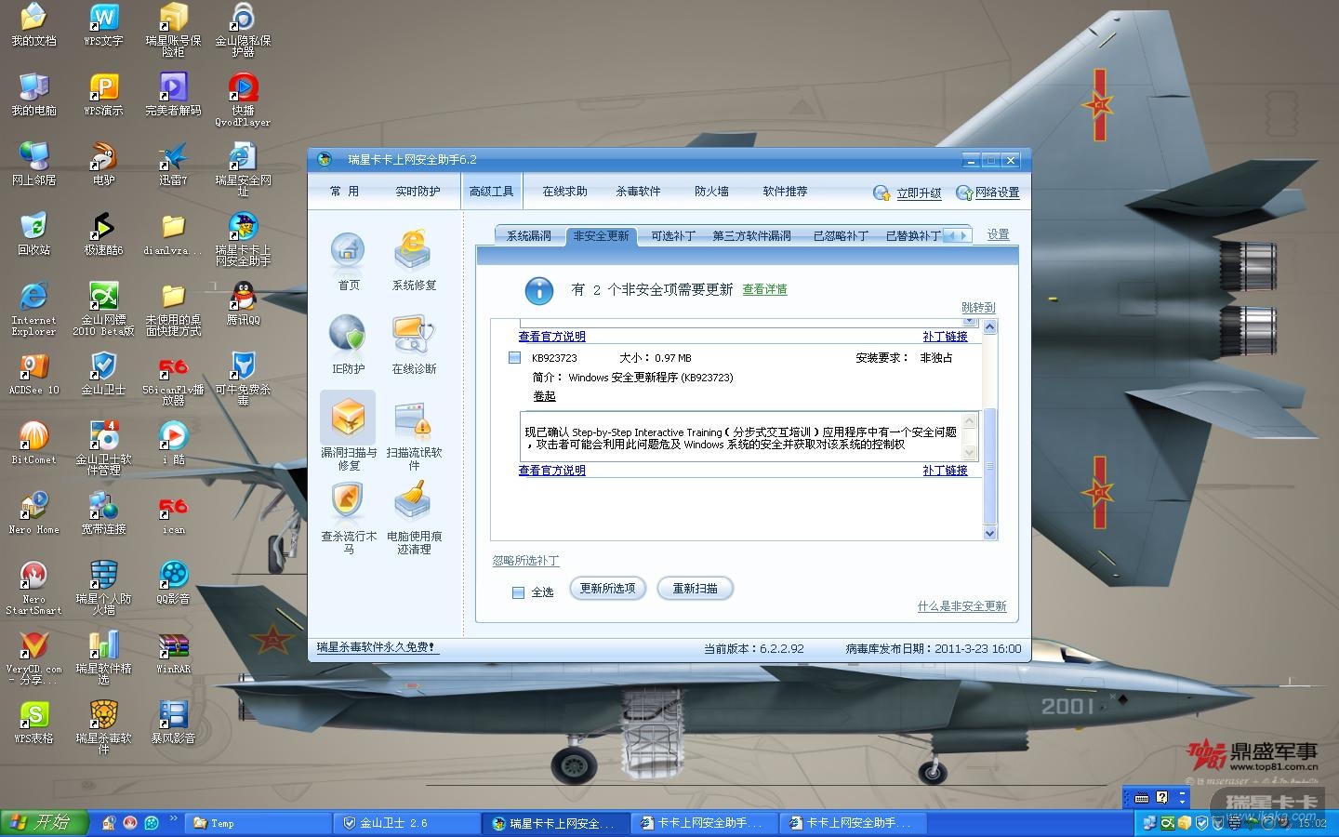Open the 金山卫士 desktop shortcut
1339x837 pixels.
[103, 373]
